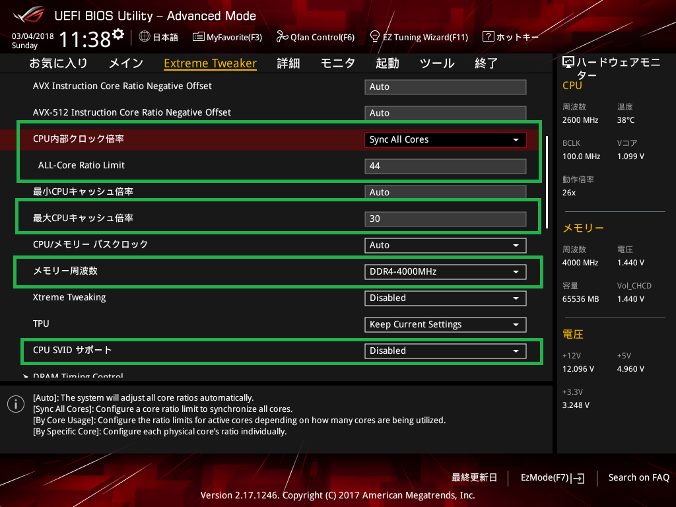
Task: Switch to お気に入り tab
Action: (x=58, y=63)
